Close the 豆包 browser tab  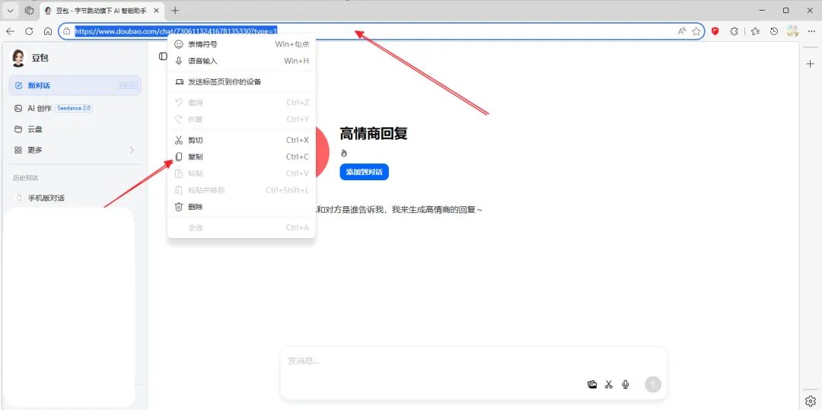158,11
